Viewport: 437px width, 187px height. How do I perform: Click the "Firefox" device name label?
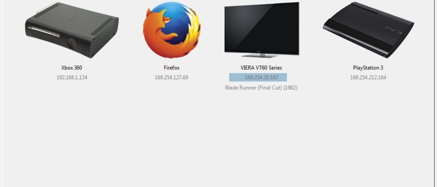point(172,68)
